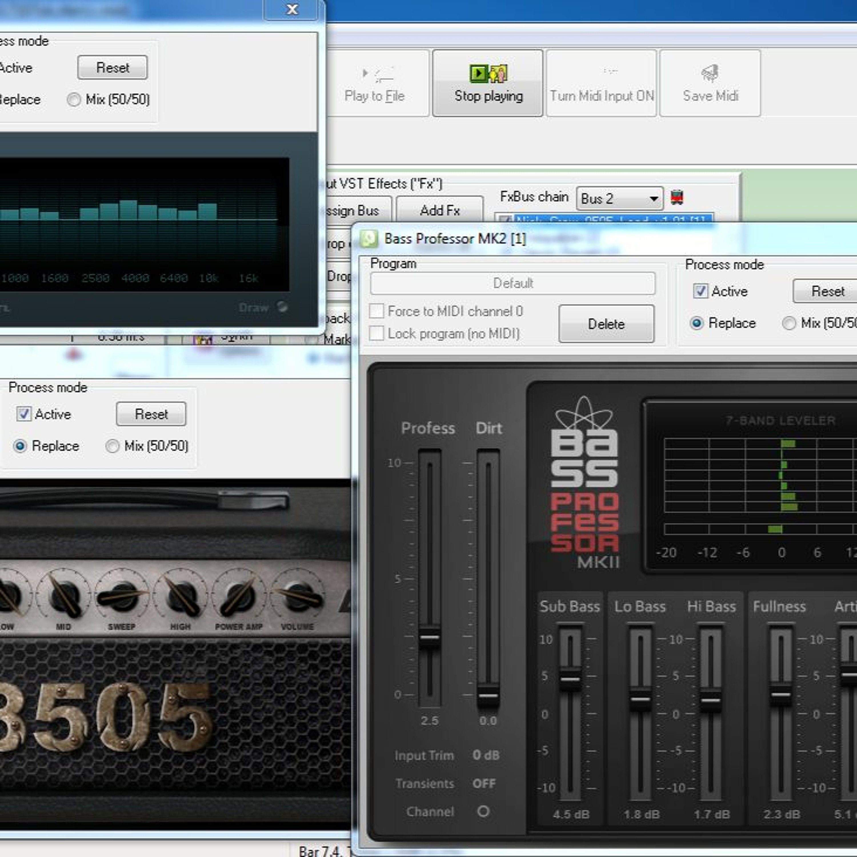The image size is (857, 857).
Task: Select Replace radio in Bass Professor window
Action: coord(696,323)
